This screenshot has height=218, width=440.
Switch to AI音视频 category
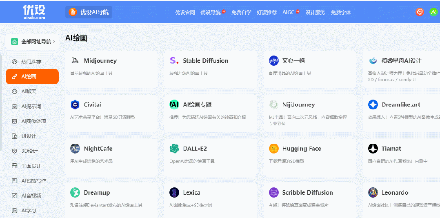point(32,196)
